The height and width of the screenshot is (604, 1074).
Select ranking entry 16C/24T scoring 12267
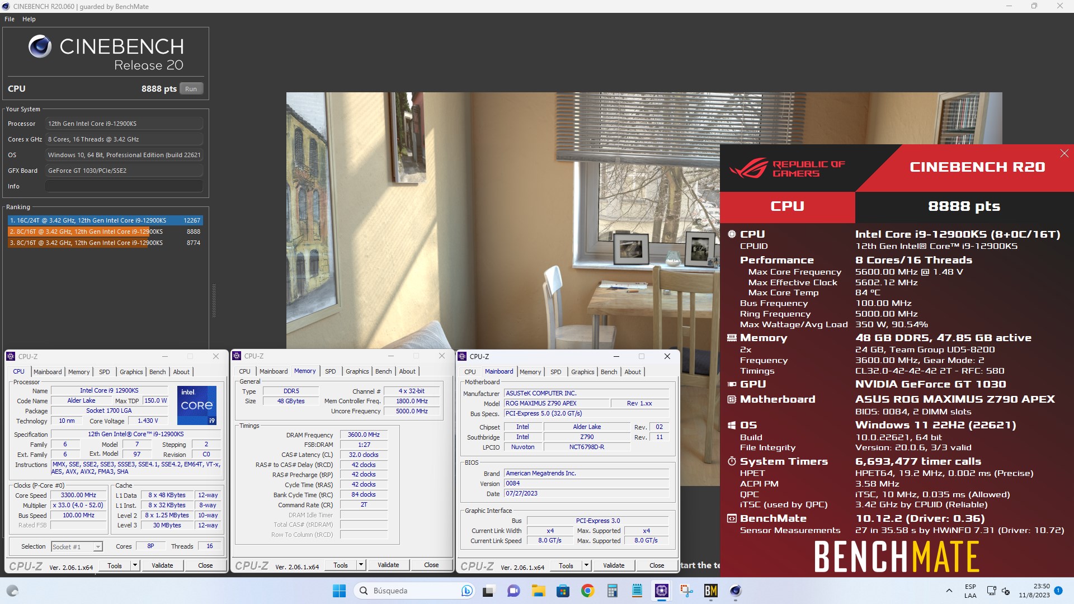click(x=105, y=220)
